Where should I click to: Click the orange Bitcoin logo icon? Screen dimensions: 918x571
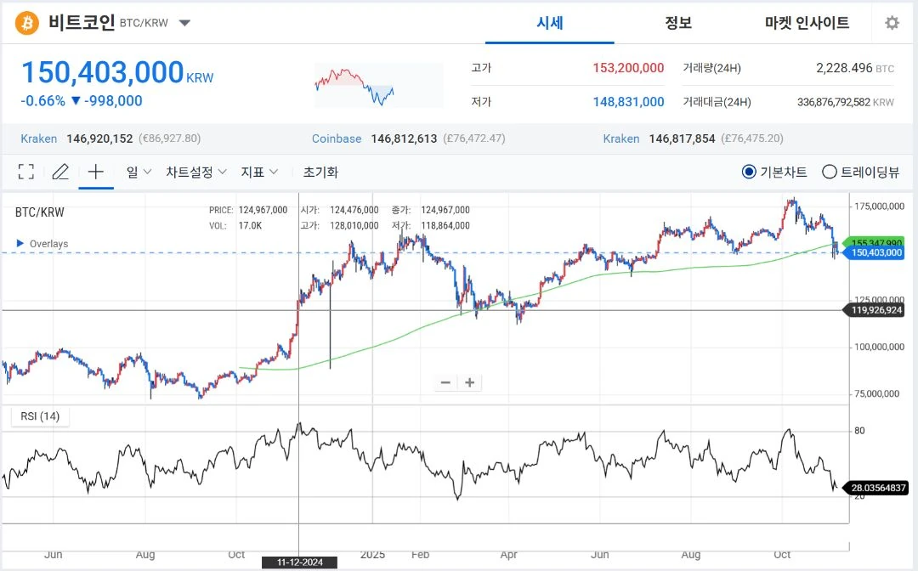click(x=26, y=24)
